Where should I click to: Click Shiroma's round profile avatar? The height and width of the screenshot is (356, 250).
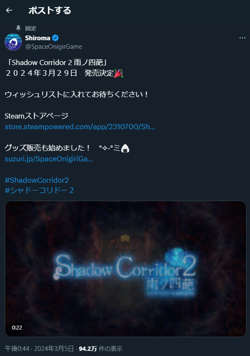click(13, 42)
